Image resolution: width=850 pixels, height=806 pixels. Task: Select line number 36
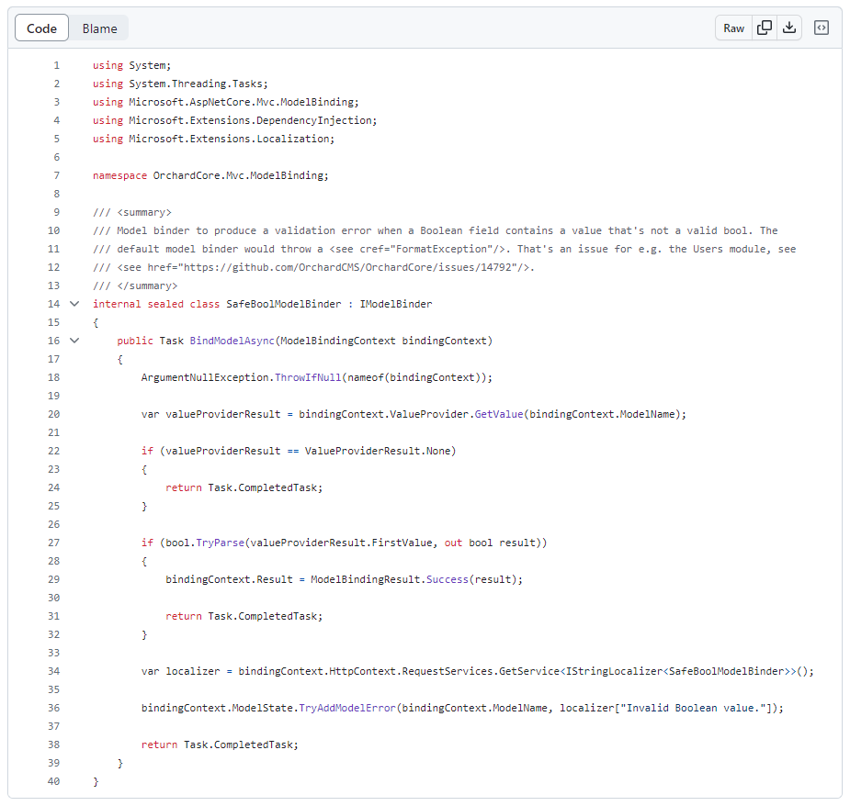point(53,708)
